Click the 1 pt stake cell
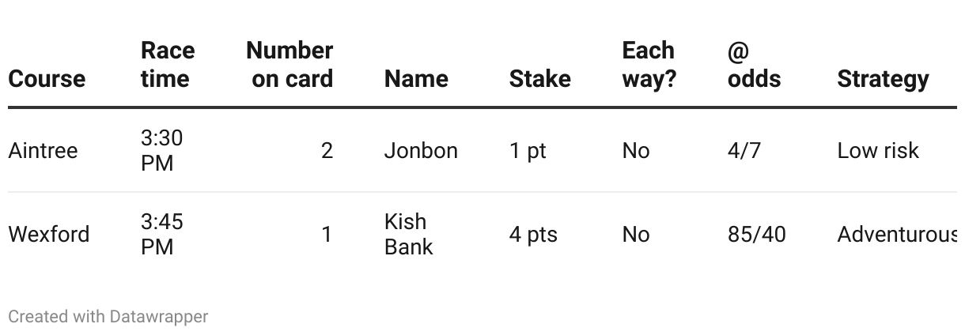 click(528, 151)
